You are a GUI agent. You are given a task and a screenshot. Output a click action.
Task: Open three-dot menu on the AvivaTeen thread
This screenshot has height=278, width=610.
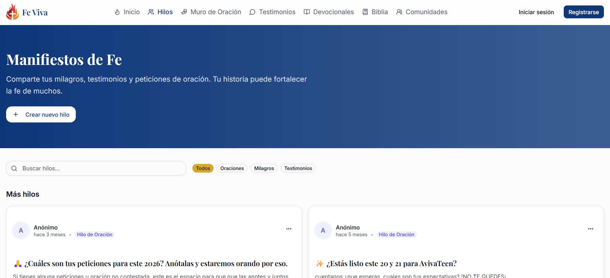[x=591, y=229]
